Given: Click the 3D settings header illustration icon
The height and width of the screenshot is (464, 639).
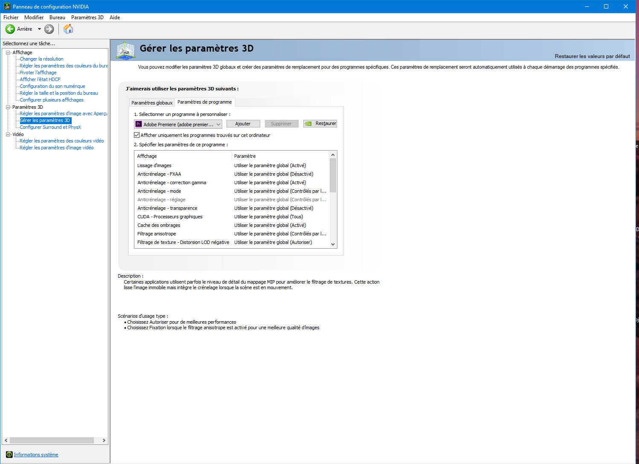Looking at the screenshot, I should click(x=125, y=50).
